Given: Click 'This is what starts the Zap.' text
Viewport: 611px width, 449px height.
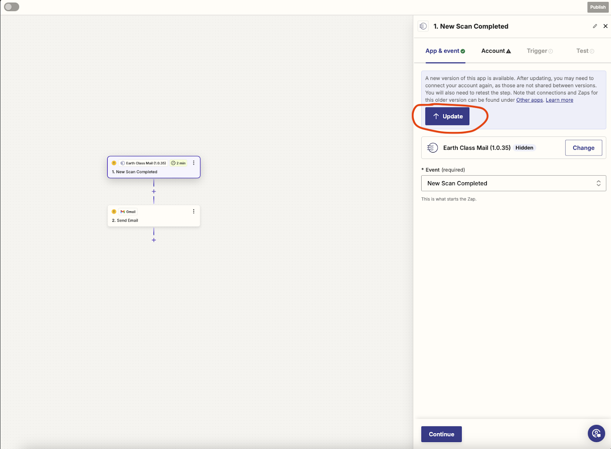Looking at the screenshot, I should (449, 199).
